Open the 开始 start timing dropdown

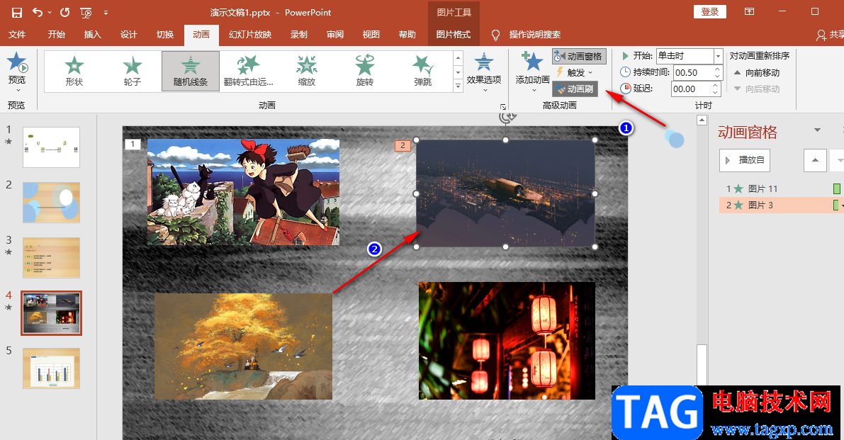pos(718,56)
